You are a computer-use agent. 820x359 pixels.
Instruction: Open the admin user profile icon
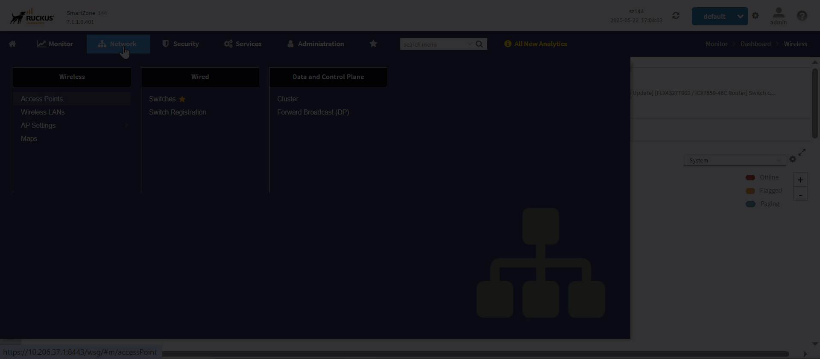779,13
